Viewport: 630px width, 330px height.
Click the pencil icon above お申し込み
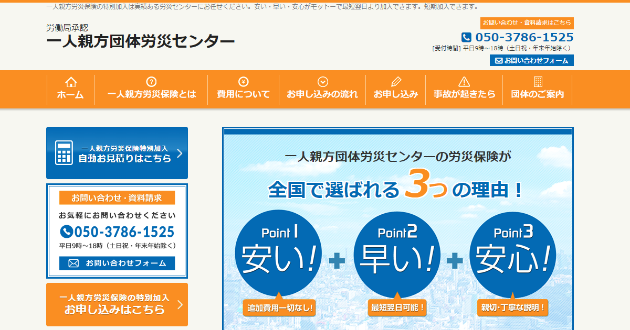(x=396, y=82)
